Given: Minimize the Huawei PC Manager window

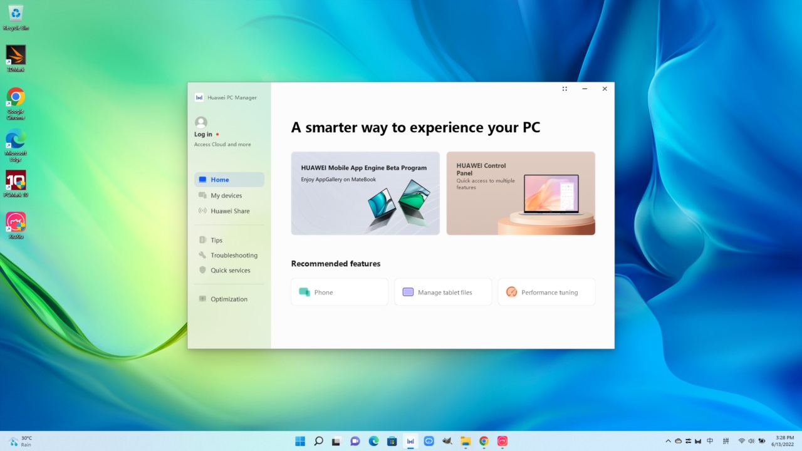Looking at the screenshot, I should [585, 89].
